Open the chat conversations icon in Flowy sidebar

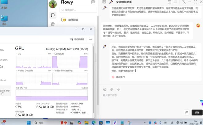click(53, 15)
